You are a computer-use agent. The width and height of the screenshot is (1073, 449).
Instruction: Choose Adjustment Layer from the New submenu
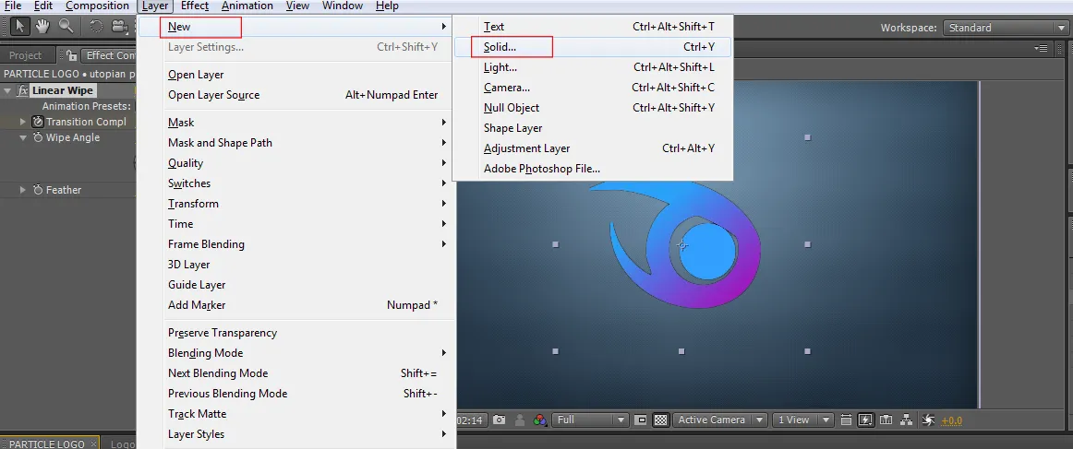click(x=593, y=148)
